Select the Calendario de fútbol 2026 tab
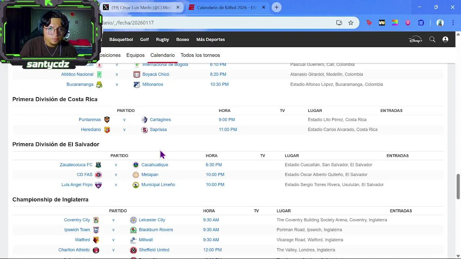Viewport: 461px width, 259px height. coord(227,7)
